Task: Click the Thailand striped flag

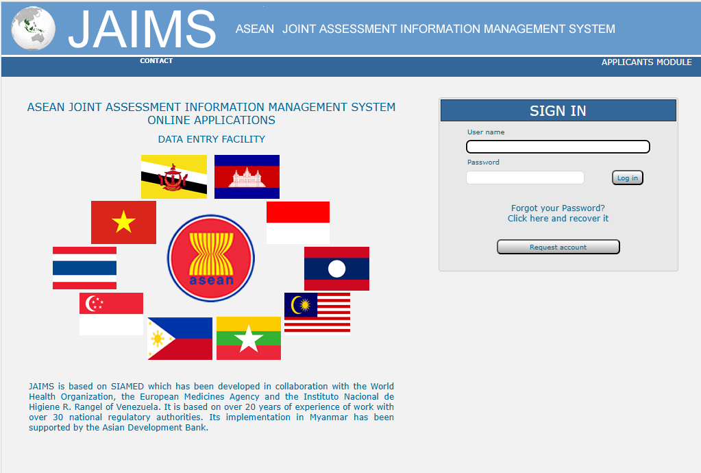Action: 84,268
